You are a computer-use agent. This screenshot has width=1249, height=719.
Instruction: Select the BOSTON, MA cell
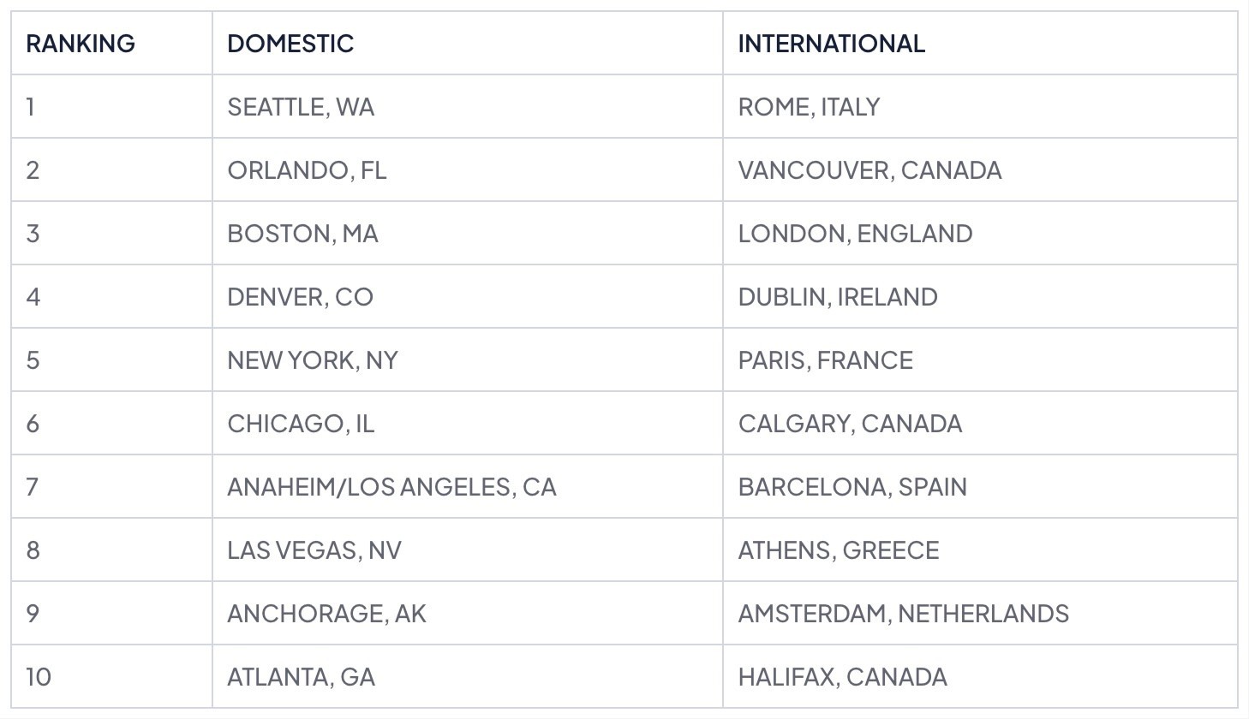point(302,234)
